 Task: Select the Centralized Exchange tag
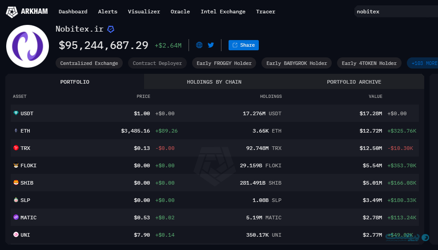(89, 63)
